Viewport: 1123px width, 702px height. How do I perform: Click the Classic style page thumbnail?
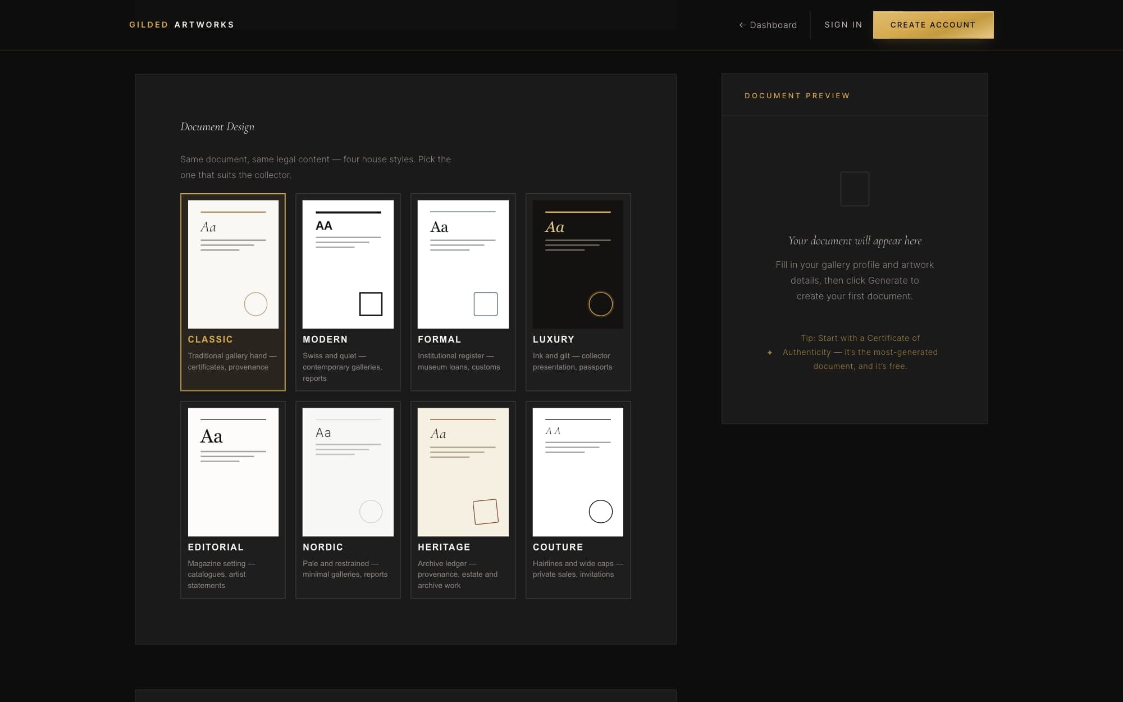[233, 264]
